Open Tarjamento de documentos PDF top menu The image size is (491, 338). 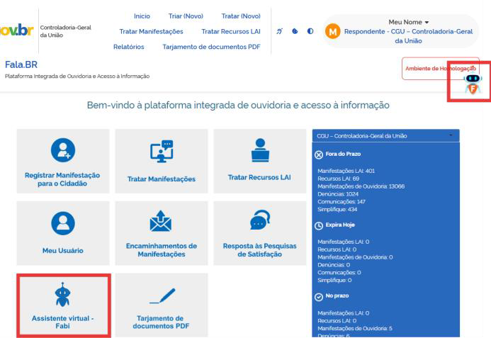tap(211, 47)
